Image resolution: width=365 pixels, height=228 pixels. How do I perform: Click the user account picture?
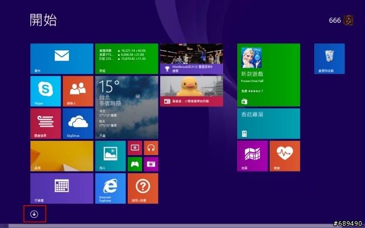tap(348, 21)
